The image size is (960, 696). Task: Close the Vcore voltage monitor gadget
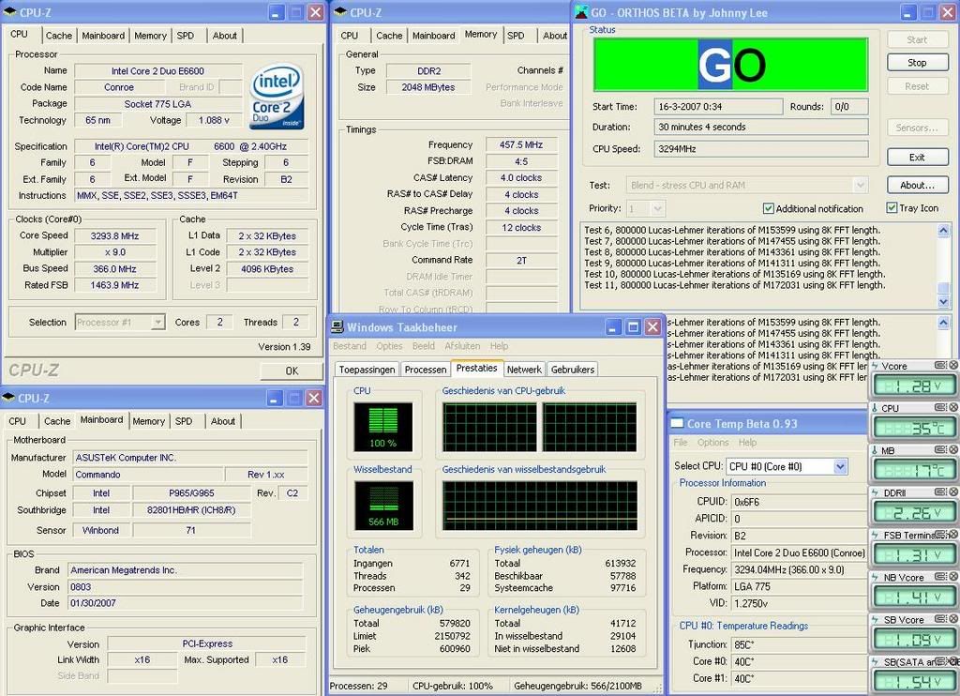953,365
